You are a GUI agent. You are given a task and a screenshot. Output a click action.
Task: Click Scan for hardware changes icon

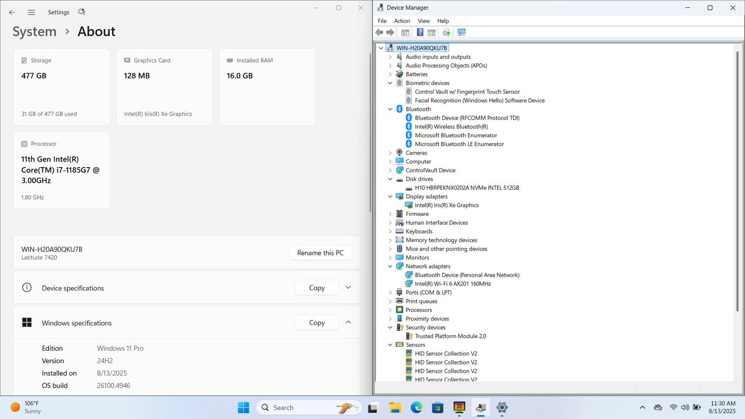click(461, 33)
